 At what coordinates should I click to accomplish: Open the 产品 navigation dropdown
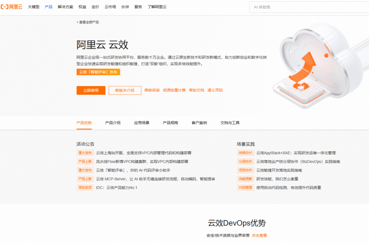click(48, 6)
